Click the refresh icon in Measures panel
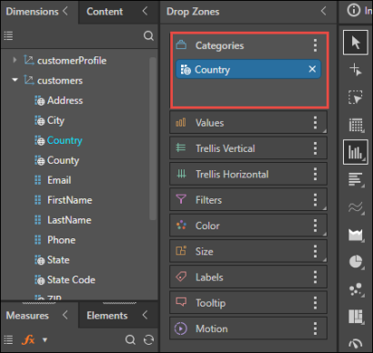Viewport: 373px width, 353px height. pos(148,340)
